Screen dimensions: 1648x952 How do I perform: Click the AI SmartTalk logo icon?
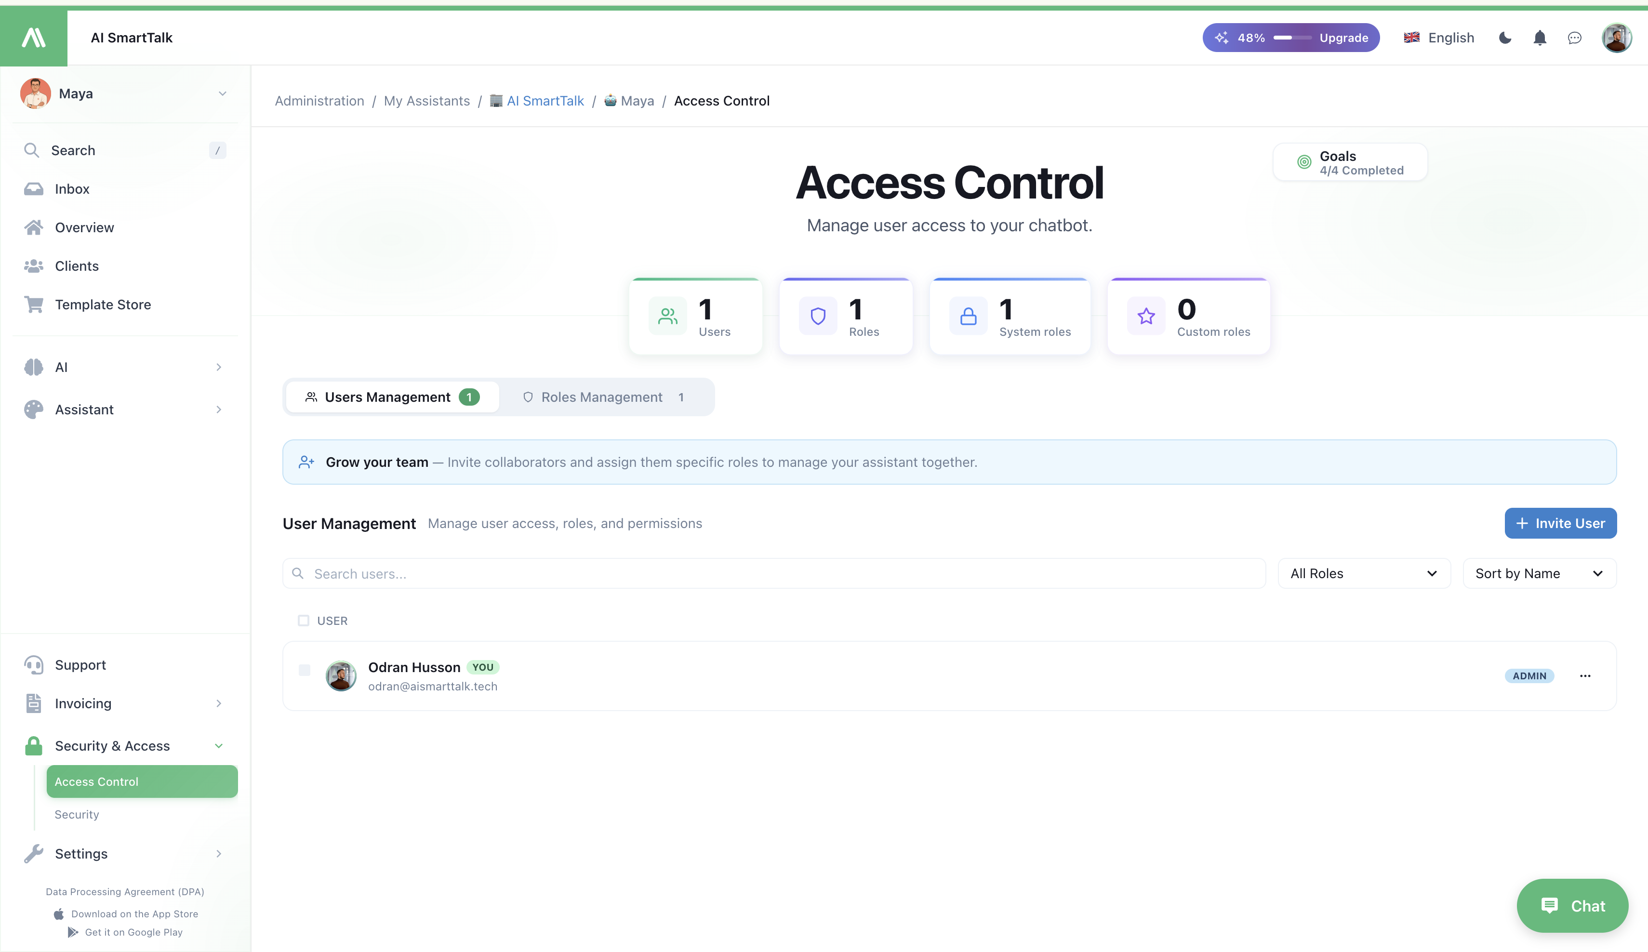33,37
